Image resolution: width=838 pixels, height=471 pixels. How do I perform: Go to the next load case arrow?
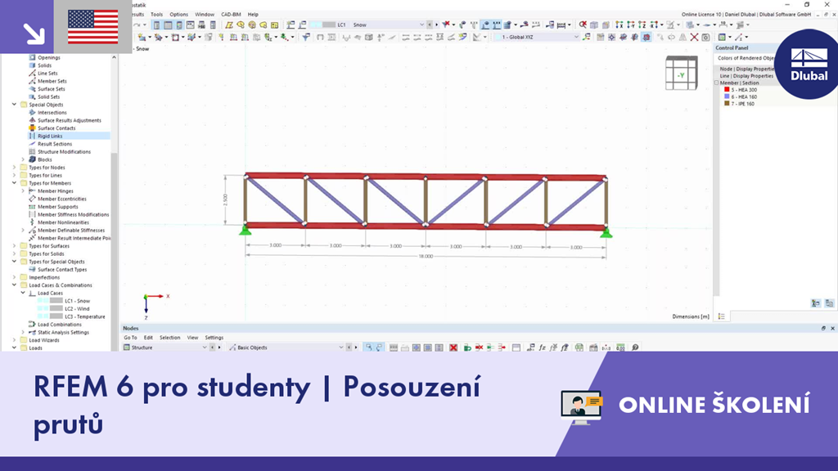click(x=436, y=25)
